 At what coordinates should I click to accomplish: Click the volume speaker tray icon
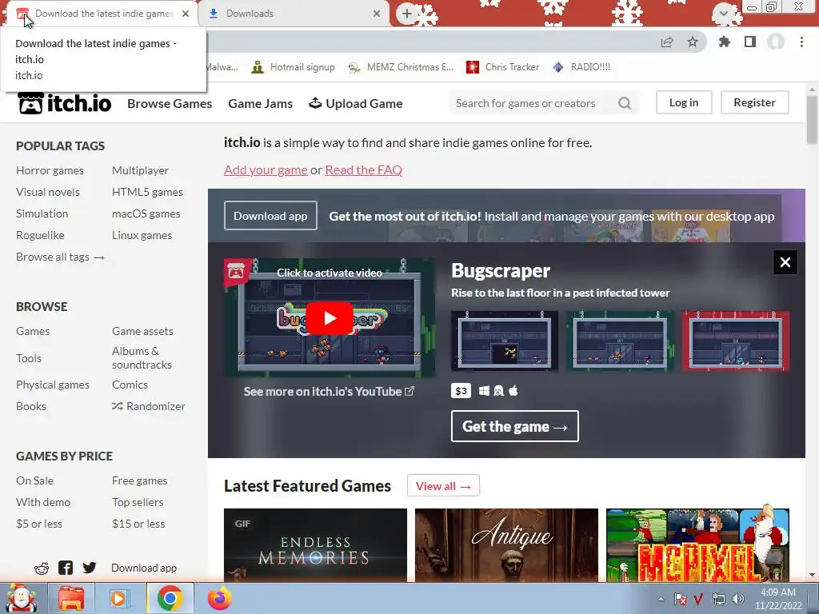(738, 599)
